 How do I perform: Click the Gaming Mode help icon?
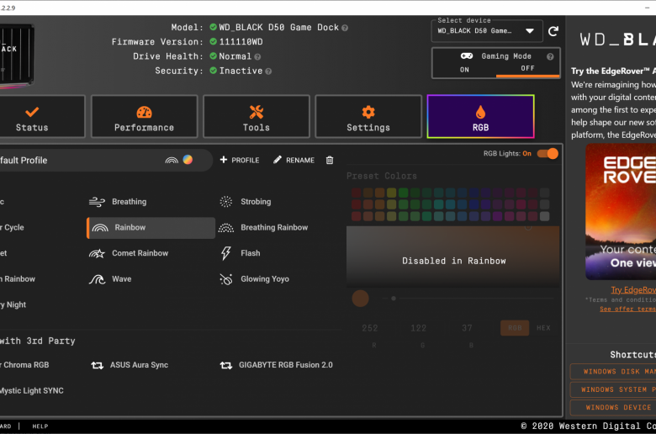tap(550, 56)
